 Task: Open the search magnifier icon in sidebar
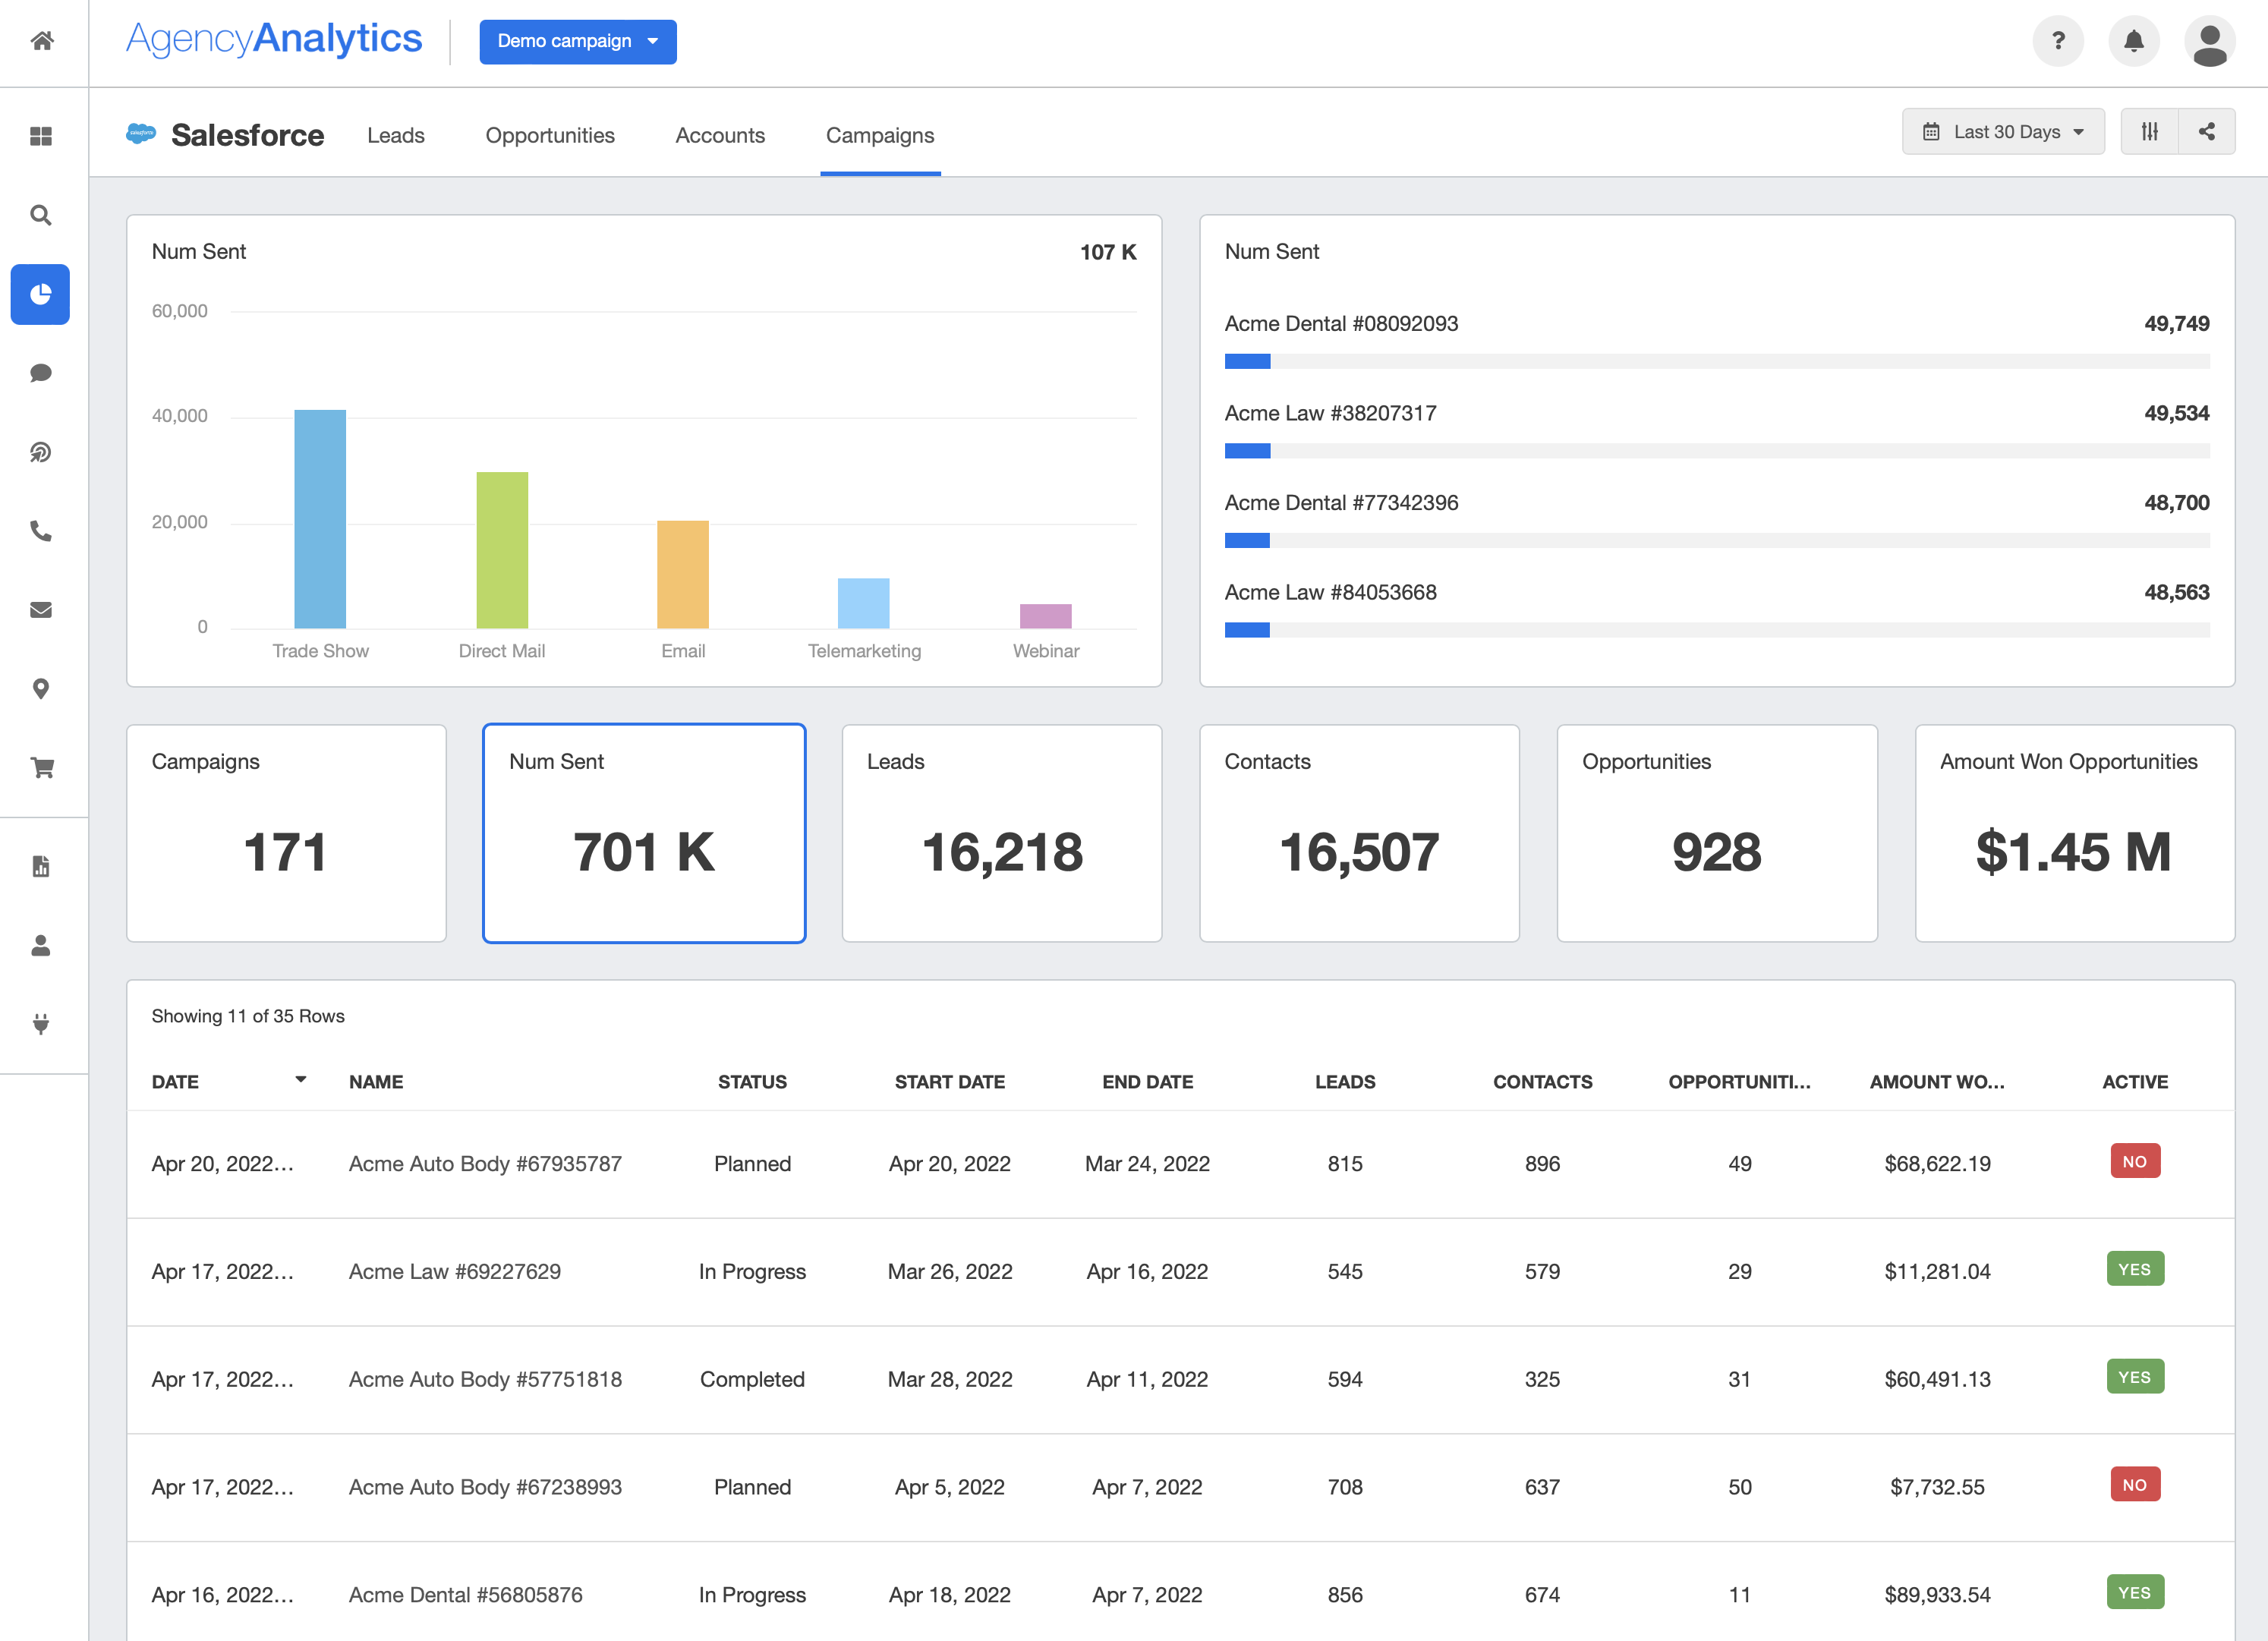41,215
